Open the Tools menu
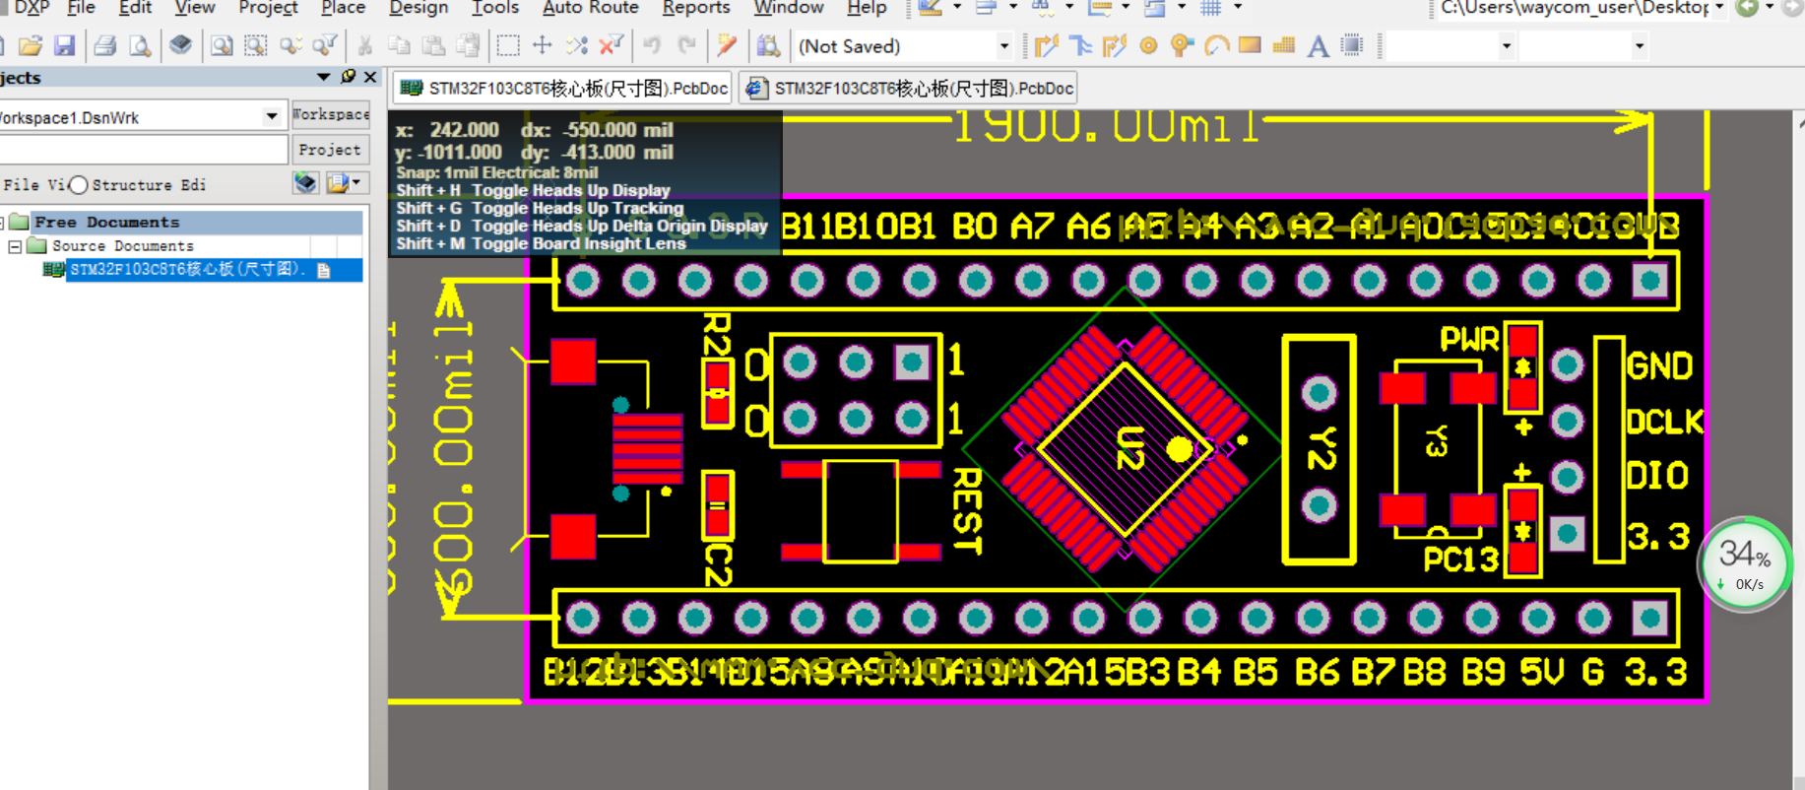Screen dimensions: 1805x790 click(494, 8)
